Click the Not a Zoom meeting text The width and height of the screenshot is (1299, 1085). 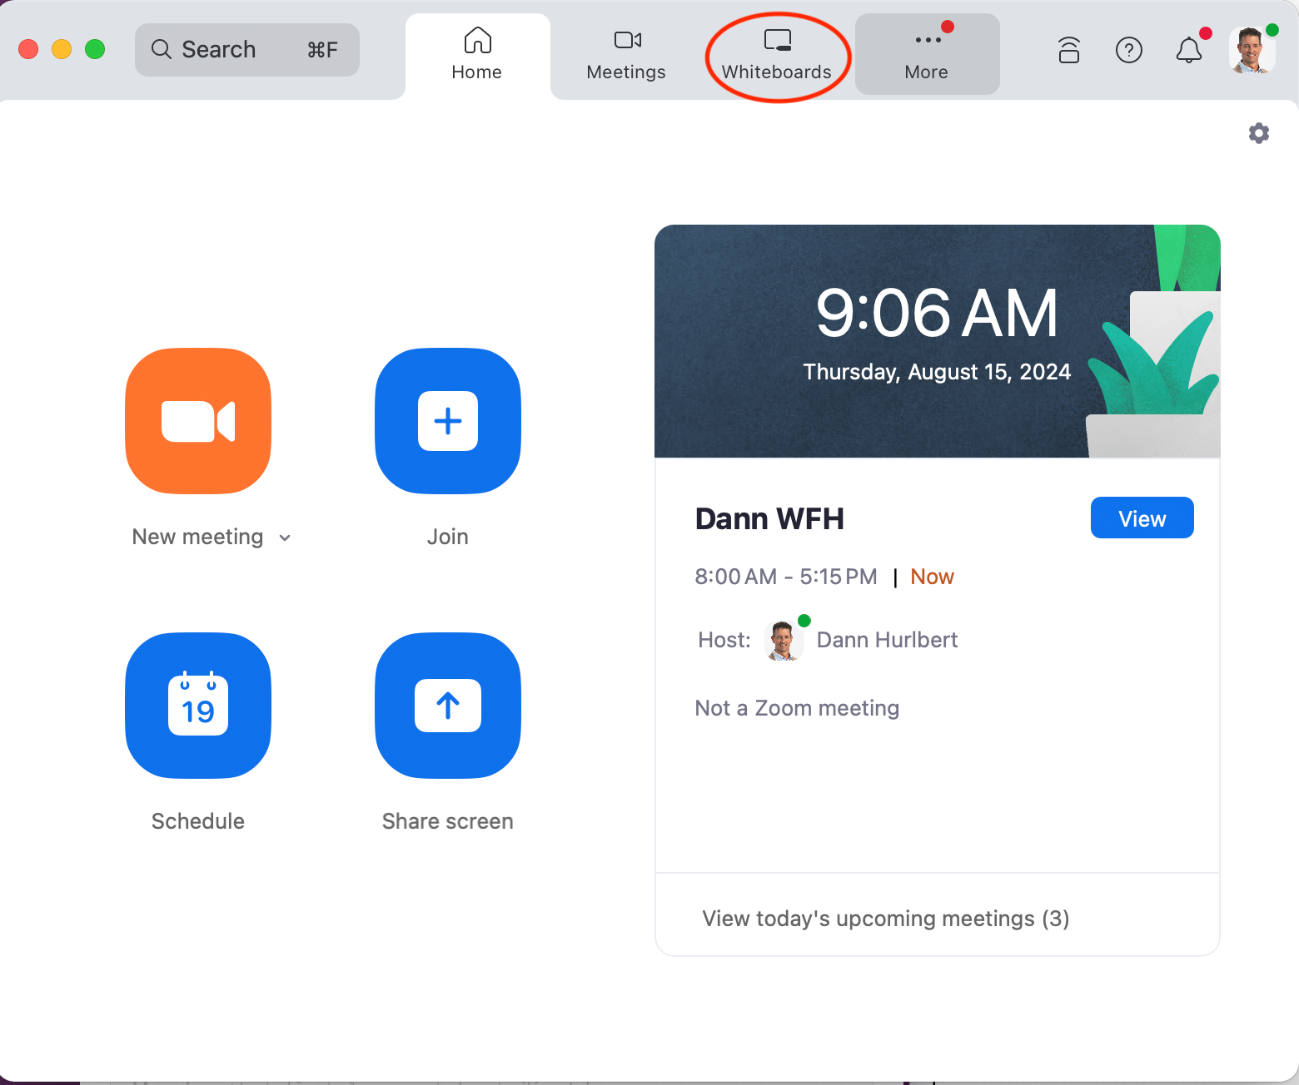pyautogui.click(x=797, y=708)
